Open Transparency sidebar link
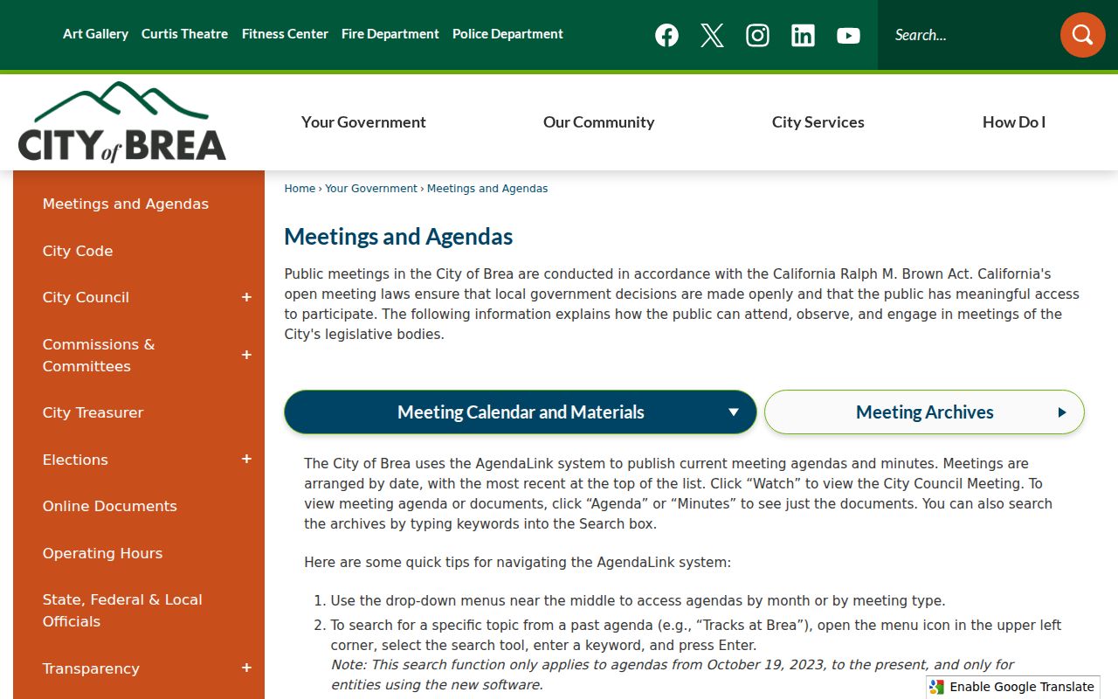 tap(91, 668)
